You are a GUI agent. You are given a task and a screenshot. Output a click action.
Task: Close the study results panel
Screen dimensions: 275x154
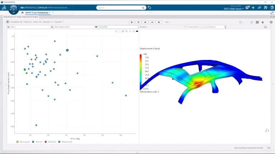pyautogui.click(x=274, y=17)
